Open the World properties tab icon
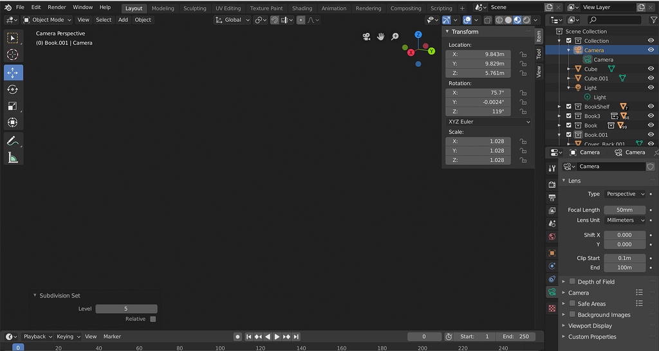 coord(552,237)
